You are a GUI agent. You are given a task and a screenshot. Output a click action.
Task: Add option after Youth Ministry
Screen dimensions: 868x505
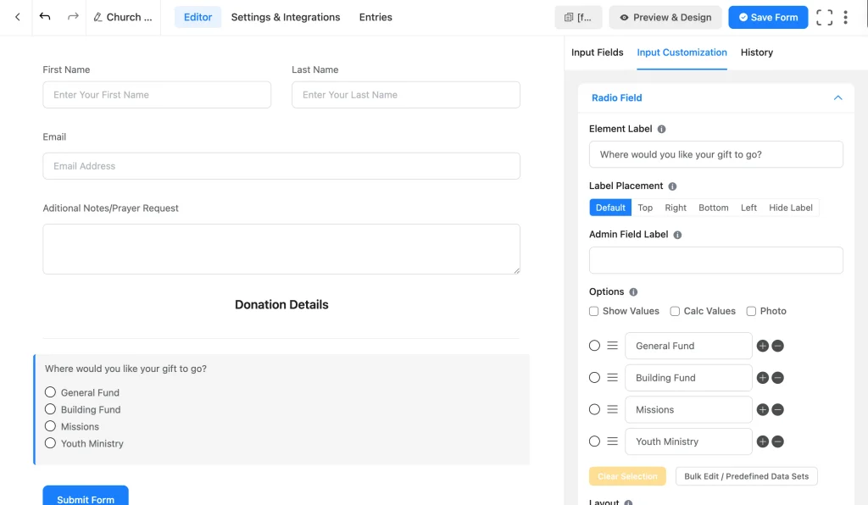click(762, 441)
